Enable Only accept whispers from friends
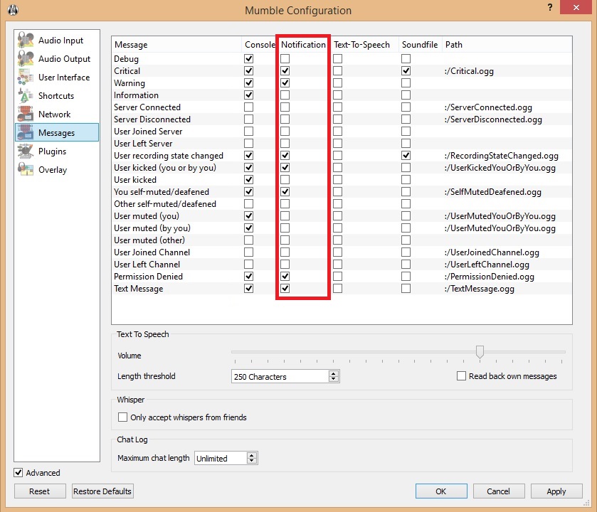Image resolution: width=597 pixels, height=512 pixels. [122, 417]
